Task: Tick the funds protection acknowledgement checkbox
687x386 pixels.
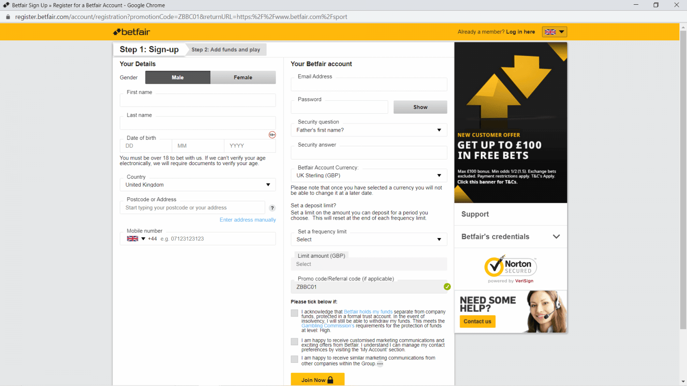Action: point(294,313)
